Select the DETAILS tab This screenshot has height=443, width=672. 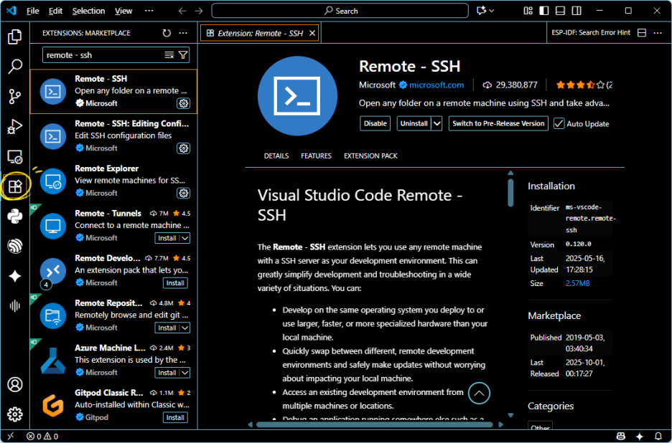click(x=276, y=156)
